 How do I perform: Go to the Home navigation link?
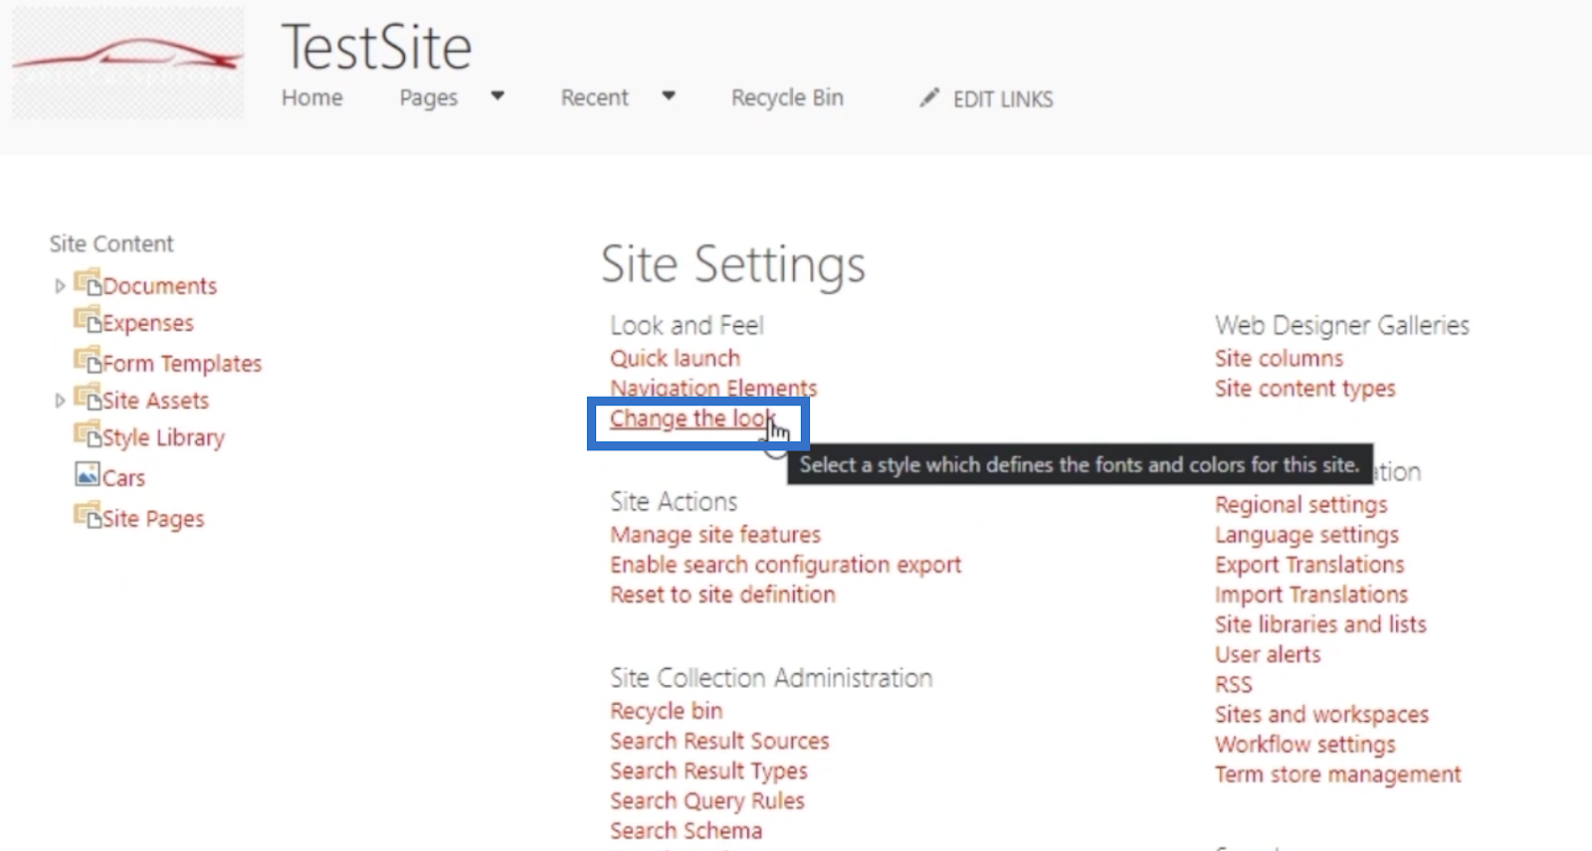pyautogui.click(x=312, y=97)
